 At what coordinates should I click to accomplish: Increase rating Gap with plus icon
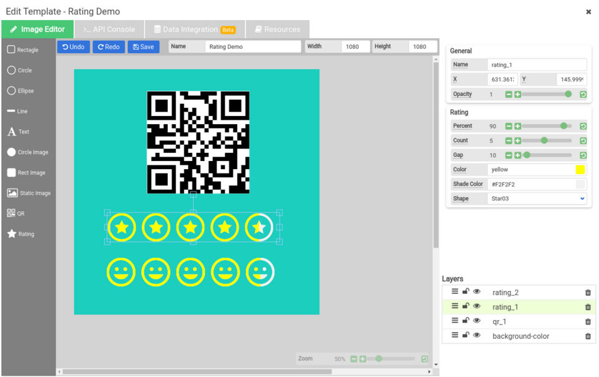click(518, 155)
